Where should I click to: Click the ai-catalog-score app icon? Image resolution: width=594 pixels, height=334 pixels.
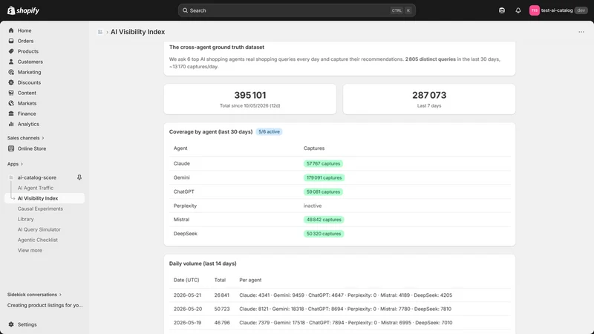(11, 177)
